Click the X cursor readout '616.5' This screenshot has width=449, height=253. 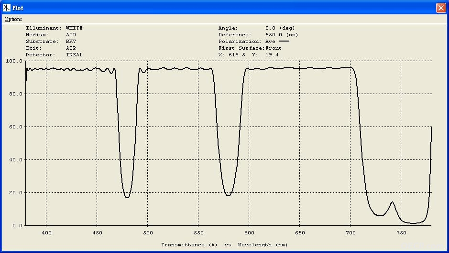[x=237, y=54]
